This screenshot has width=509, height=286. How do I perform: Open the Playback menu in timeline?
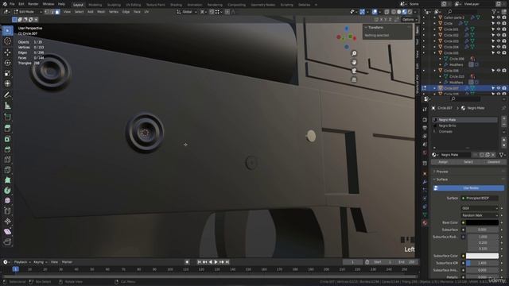[21, 262]
